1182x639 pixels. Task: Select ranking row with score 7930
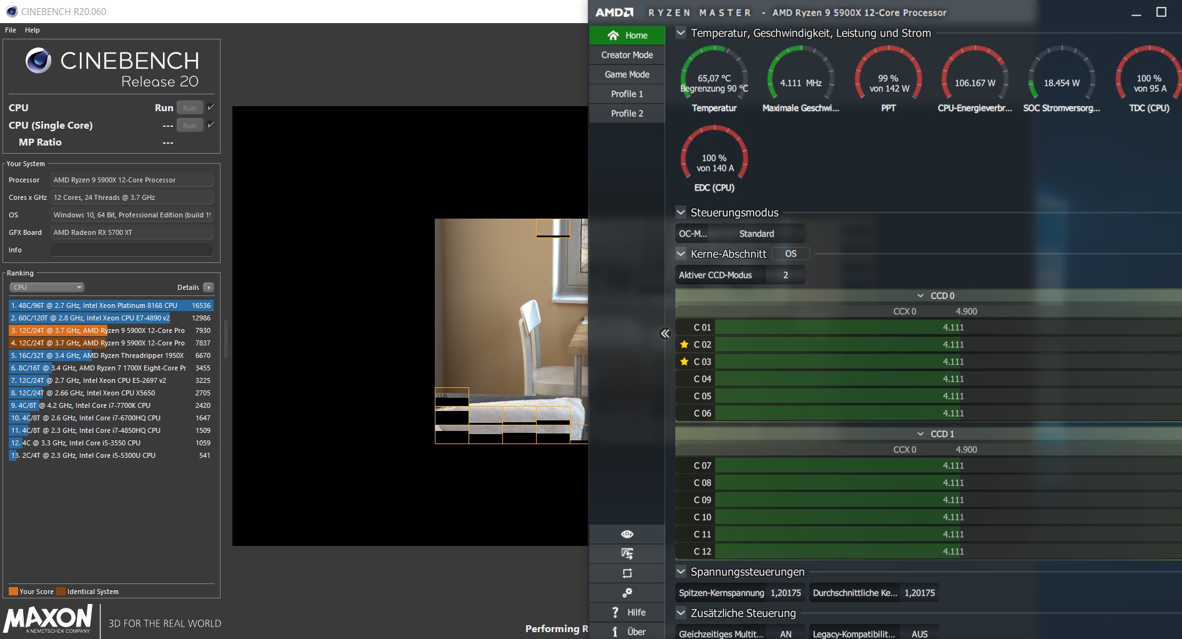point(111,330)
